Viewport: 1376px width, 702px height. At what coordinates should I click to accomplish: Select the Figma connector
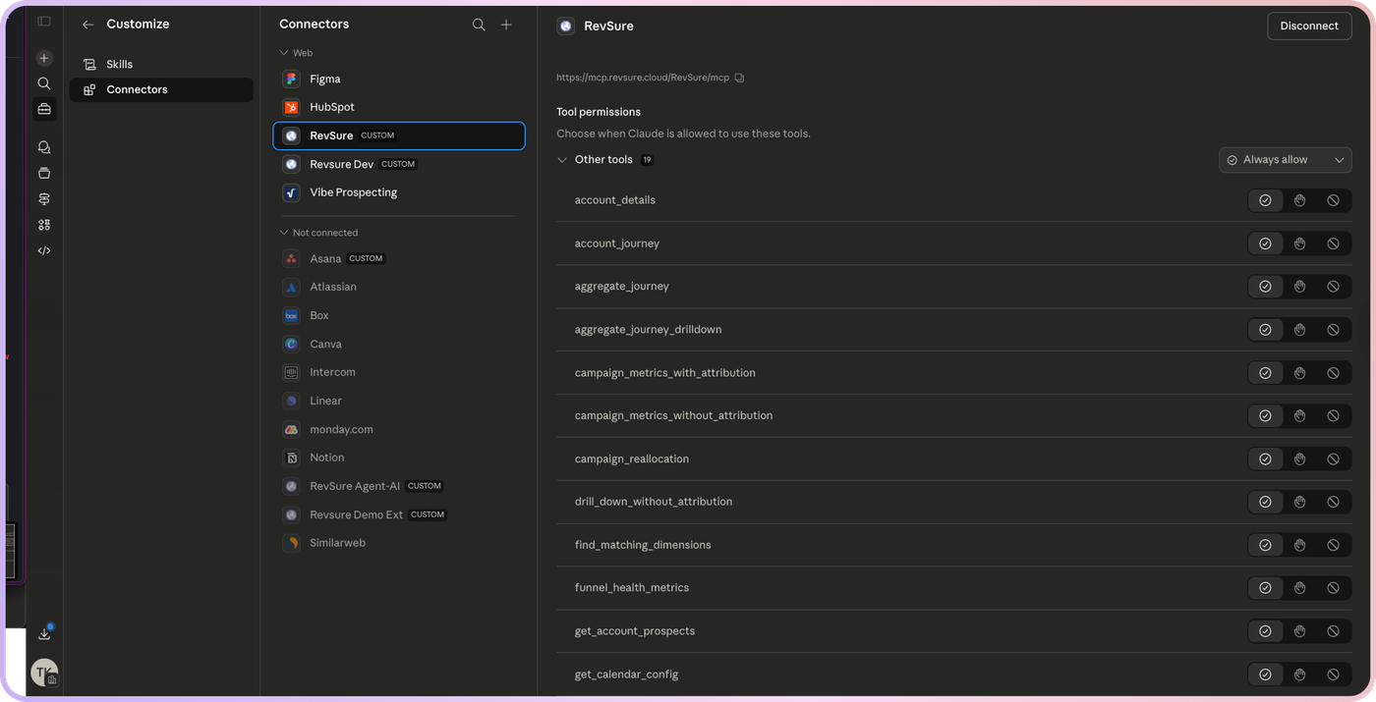tap(399, 79)
